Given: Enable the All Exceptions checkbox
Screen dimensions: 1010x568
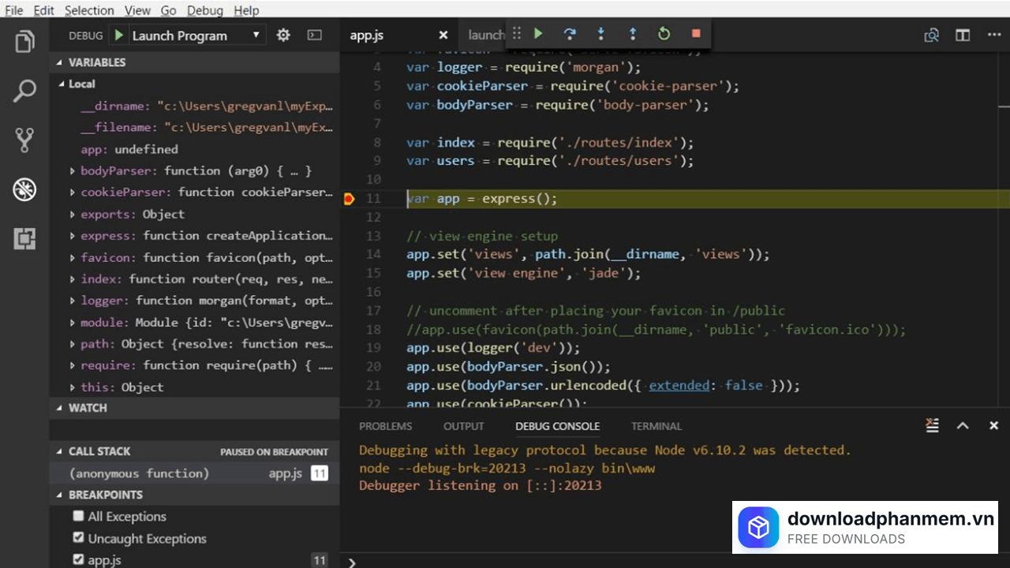Looking at the screenshot, I should [78, 516].
